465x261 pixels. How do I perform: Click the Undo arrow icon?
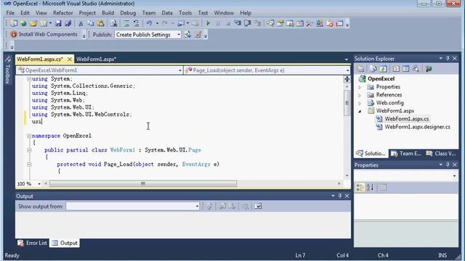(149, 23)
